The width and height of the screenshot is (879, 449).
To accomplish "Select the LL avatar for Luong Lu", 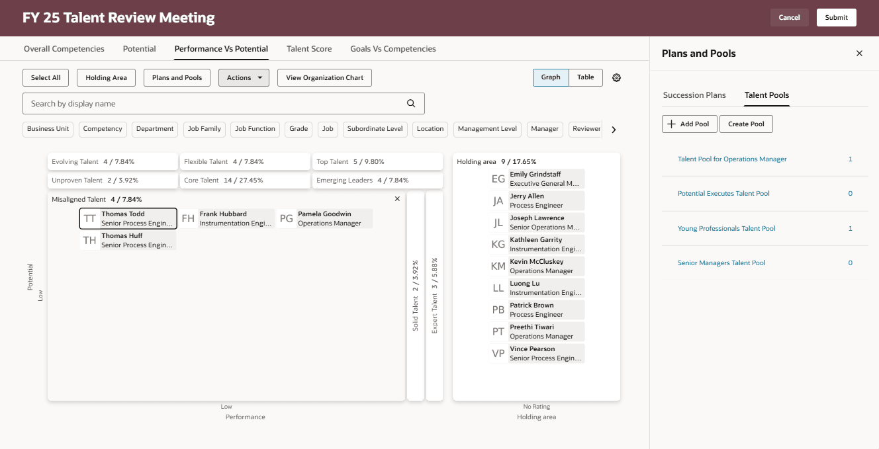I will point(498,288).
